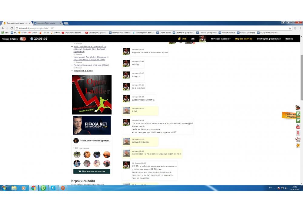Open the ЛС private messages menu item

193,39
